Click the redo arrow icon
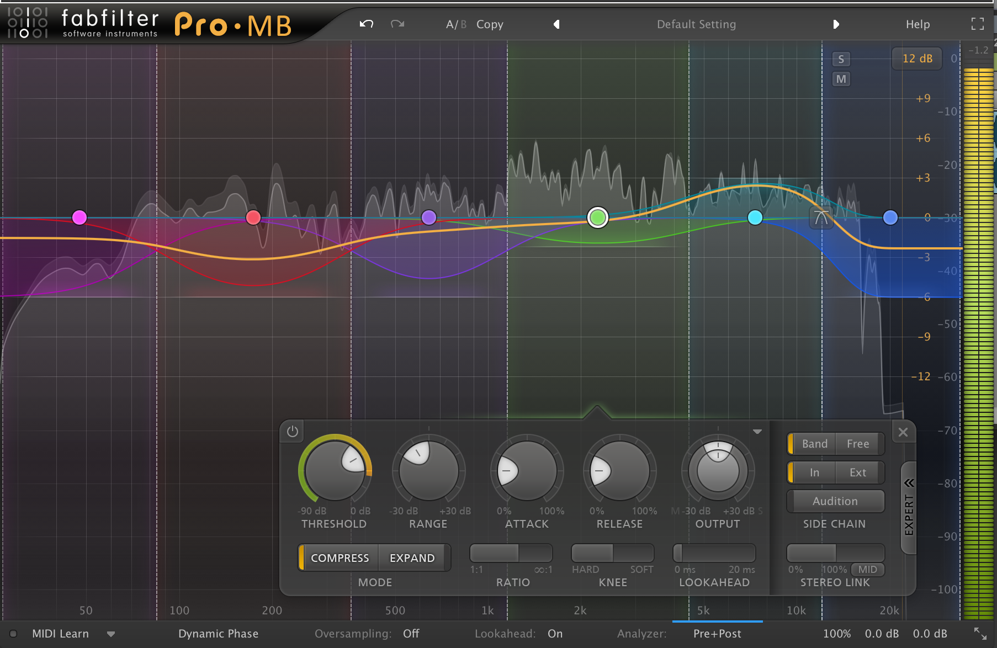This screenshot has height=648, width=997. click(x=397, y=24)
